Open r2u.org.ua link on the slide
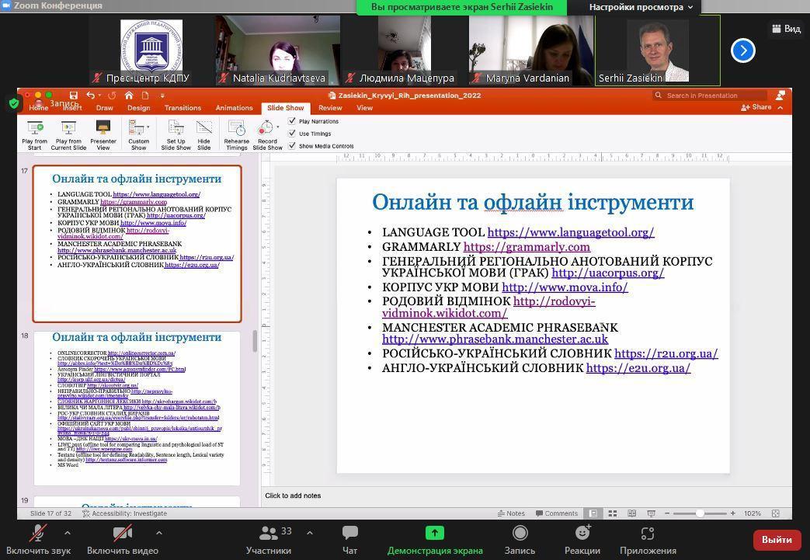Screen dimensions: 810x560 tap(666, 353)
